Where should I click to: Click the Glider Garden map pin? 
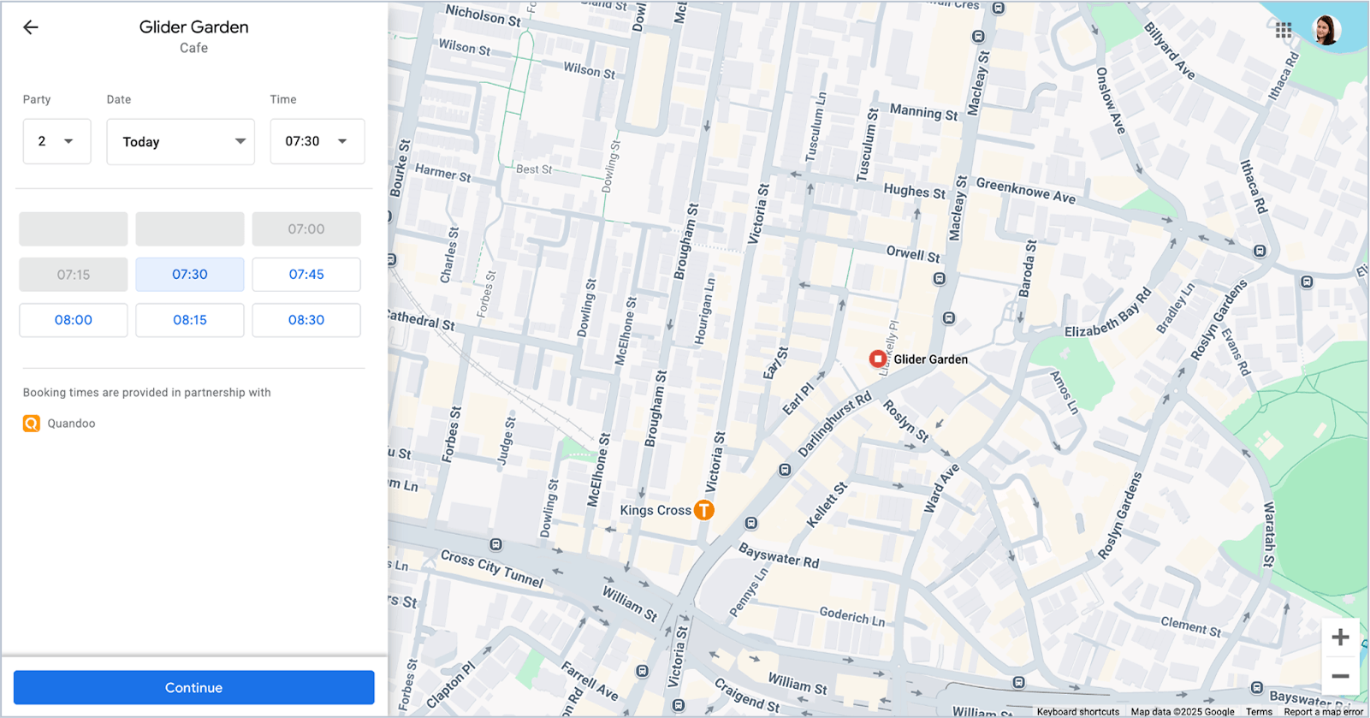click(877, 359)
